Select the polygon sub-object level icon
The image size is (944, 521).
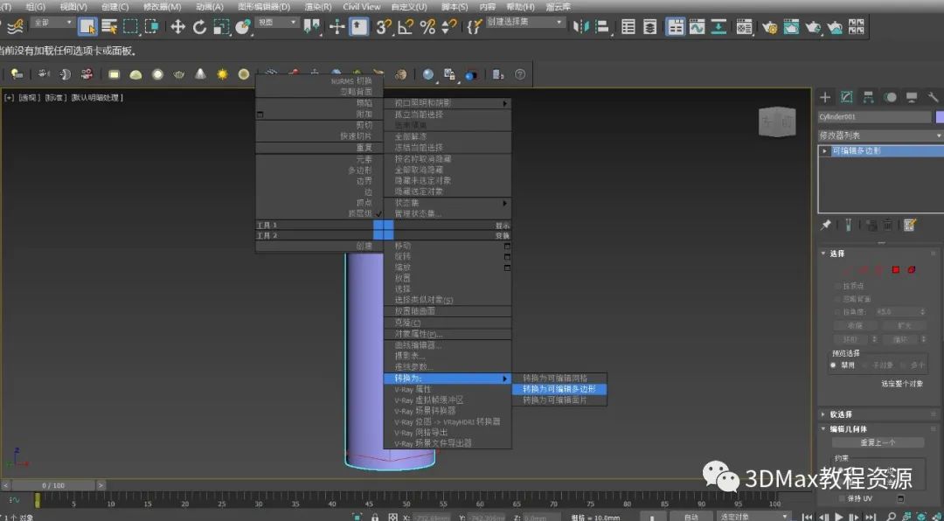tap(895, 270)
